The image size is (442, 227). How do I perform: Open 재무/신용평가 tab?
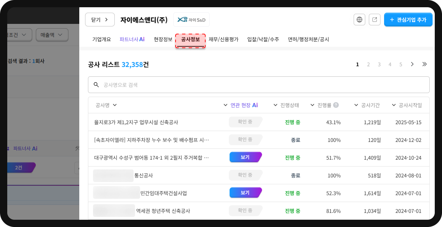point(224,39)
